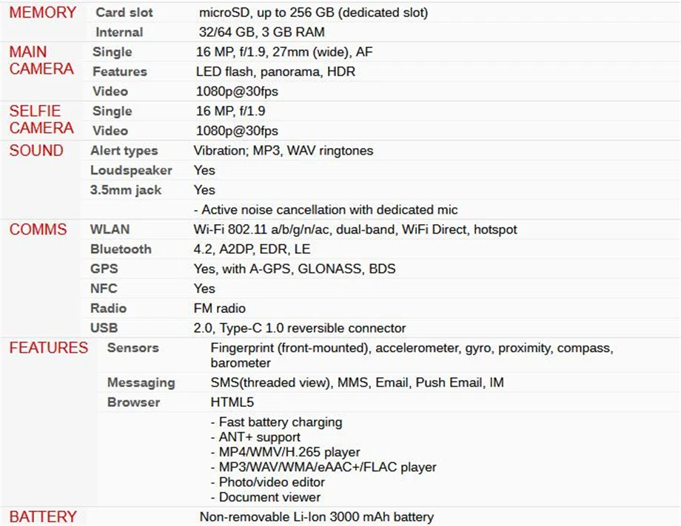Image resolution: width=681 pixels, height=526 pixels.
Task: Select text 'Photo/video editor'
Action: click(272, 482)
